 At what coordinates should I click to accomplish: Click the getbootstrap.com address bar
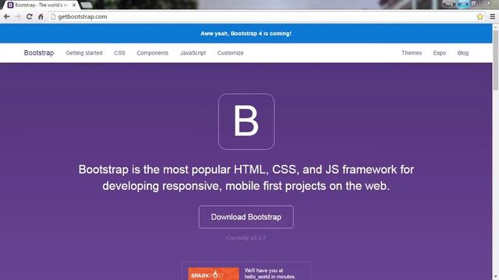pos(266,16)
